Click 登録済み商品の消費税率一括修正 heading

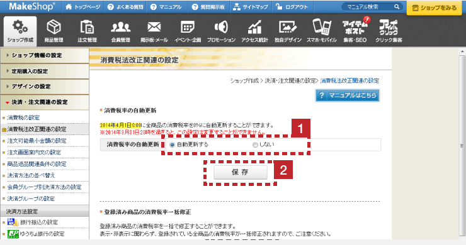click(147, 212)
